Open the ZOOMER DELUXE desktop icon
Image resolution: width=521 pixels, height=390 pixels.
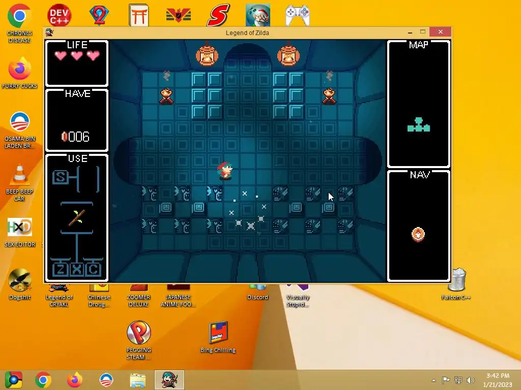coord(138,296)
